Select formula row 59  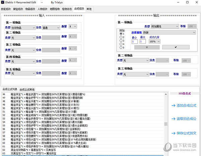(x=83, y=140)
